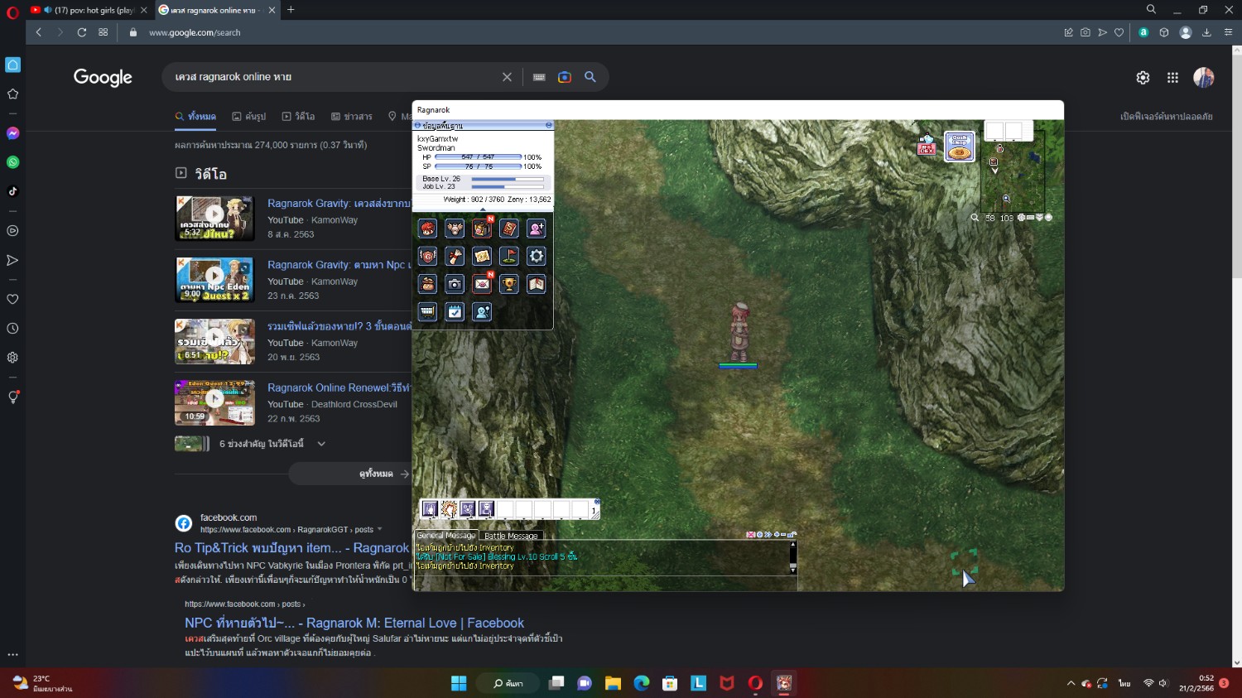Collapse the basic info panel with right round button
The height and width of the screenshot is (698, 1242).
548,125
